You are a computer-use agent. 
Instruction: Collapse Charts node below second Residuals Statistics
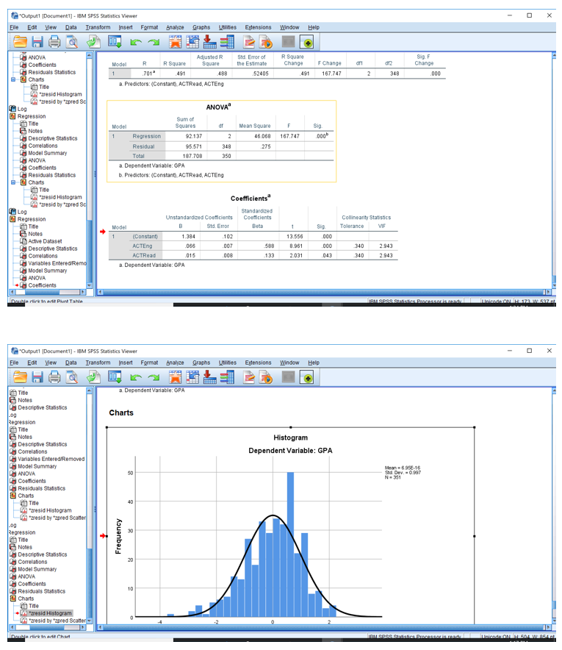click(x=13, y=182)
